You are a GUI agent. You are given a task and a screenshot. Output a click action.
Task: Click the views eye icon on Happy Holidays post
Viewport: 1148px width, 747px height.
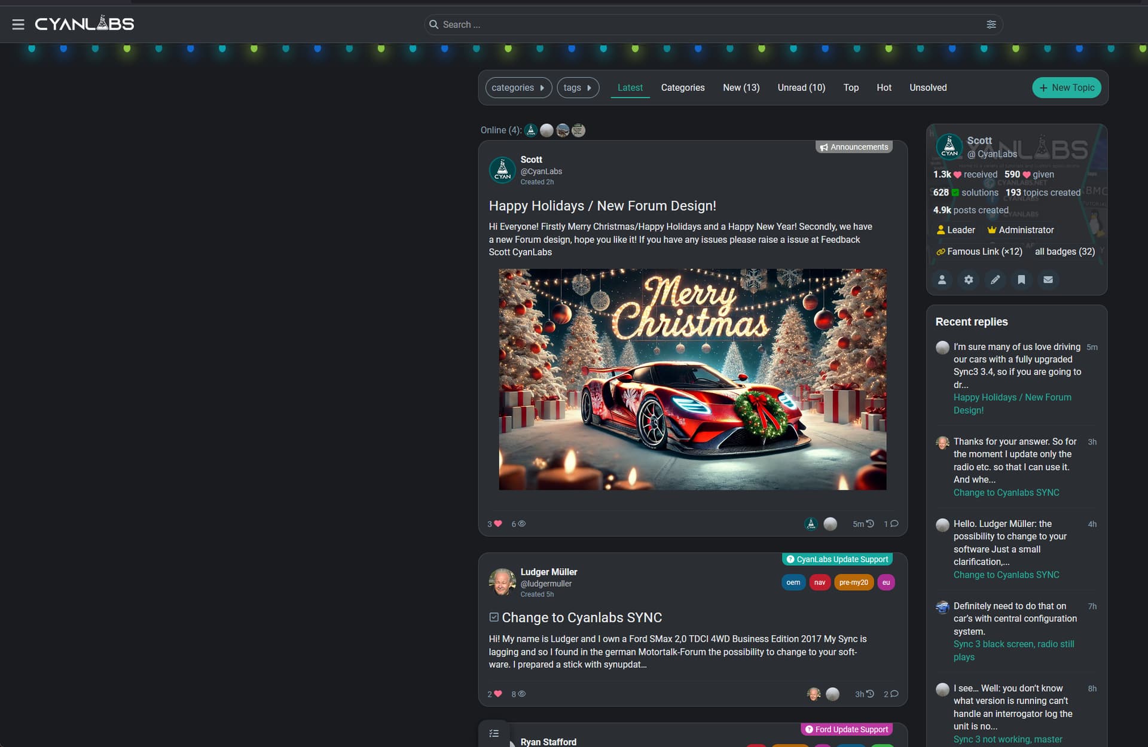tap(521, 524)
